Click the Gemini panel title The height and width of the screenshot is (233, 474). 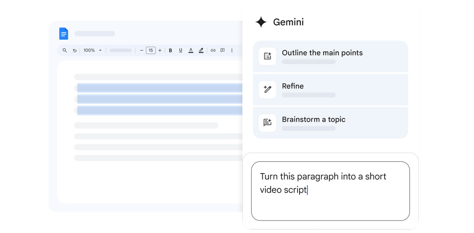288,22
